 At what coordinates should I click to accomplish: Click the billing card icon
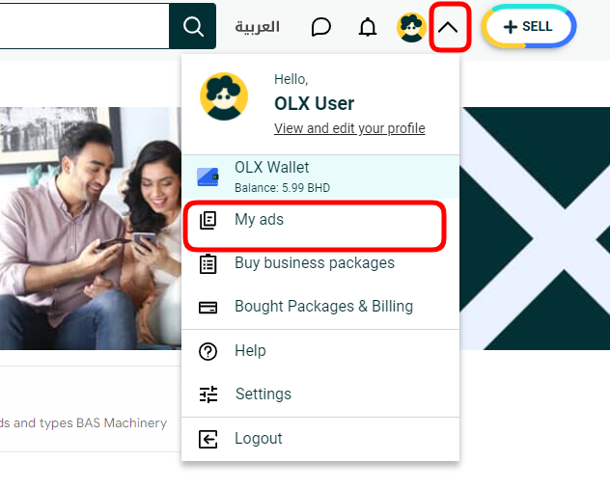(x=208, y=308)
